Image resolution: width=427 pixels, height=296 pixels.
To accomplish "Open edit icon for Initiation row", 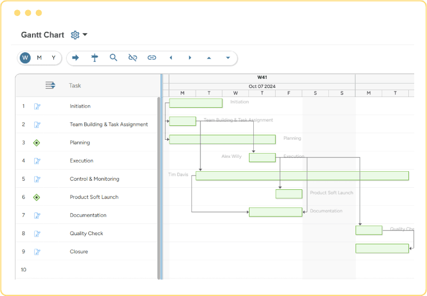I will [x=37, y=106].
